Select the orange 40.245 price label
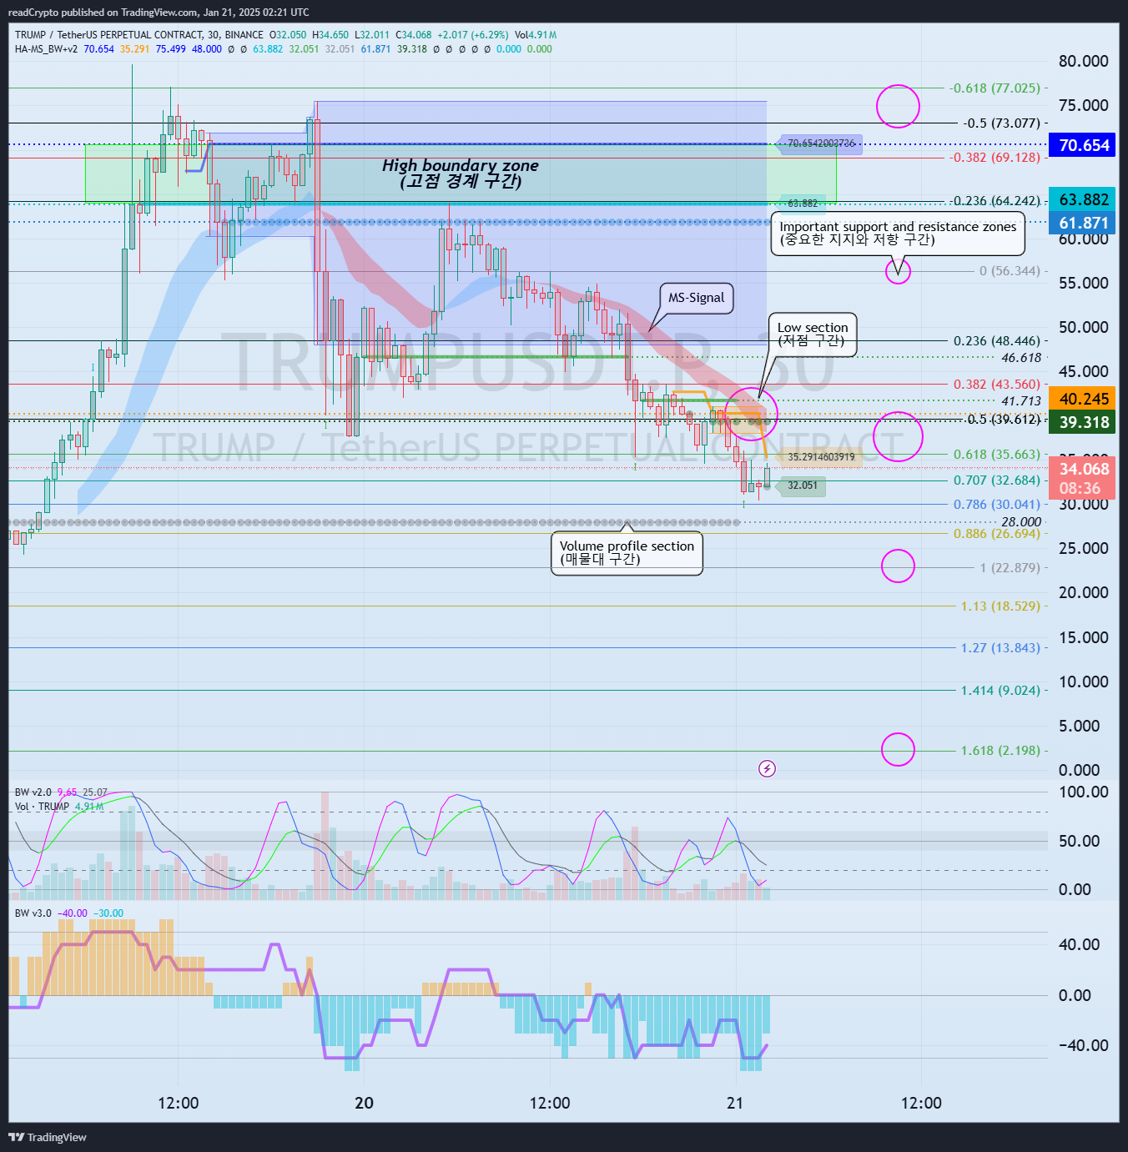The height and width of the screenshot is (1152, 1128). 1084,399
